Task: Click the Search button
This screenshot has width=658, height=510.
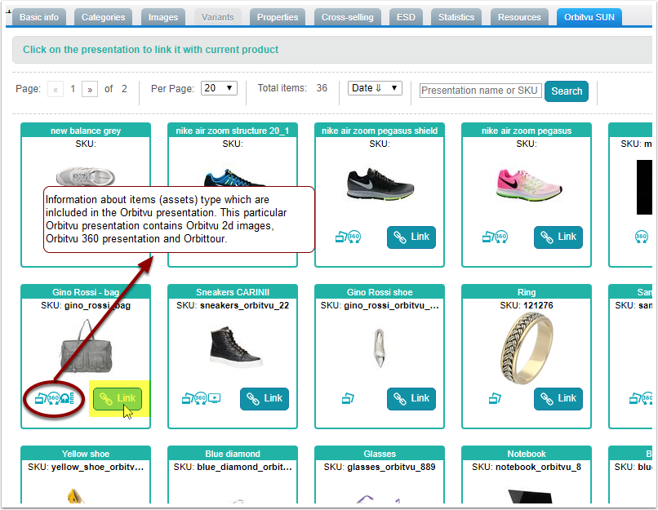Action: [567, 91]
